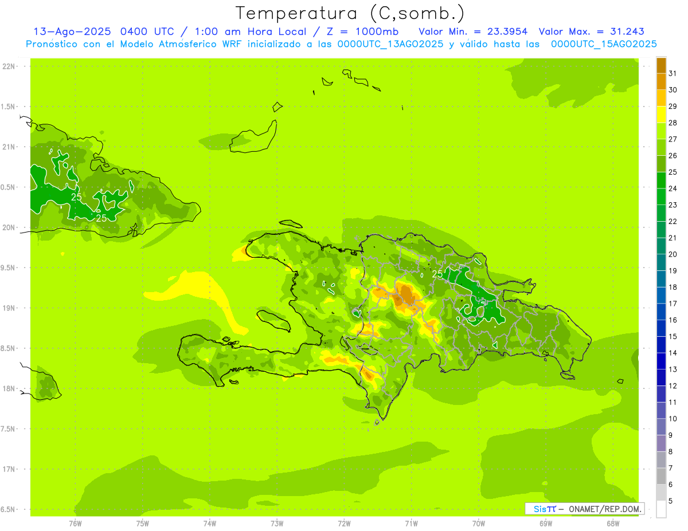Pick the colorbar segment between 27 and 28
688x531 pixels.
pos(661,131)
